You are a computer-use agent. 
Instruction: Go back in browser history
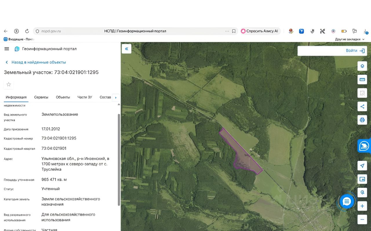[x=6, y=31]
